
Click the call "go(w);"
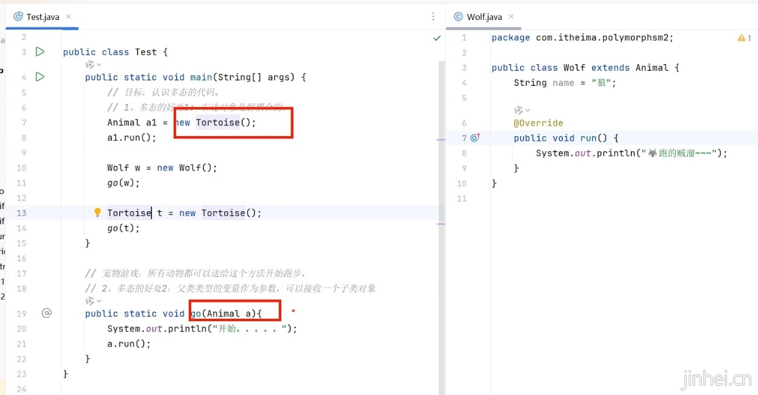pyautogui.click(x=123, y=183)
